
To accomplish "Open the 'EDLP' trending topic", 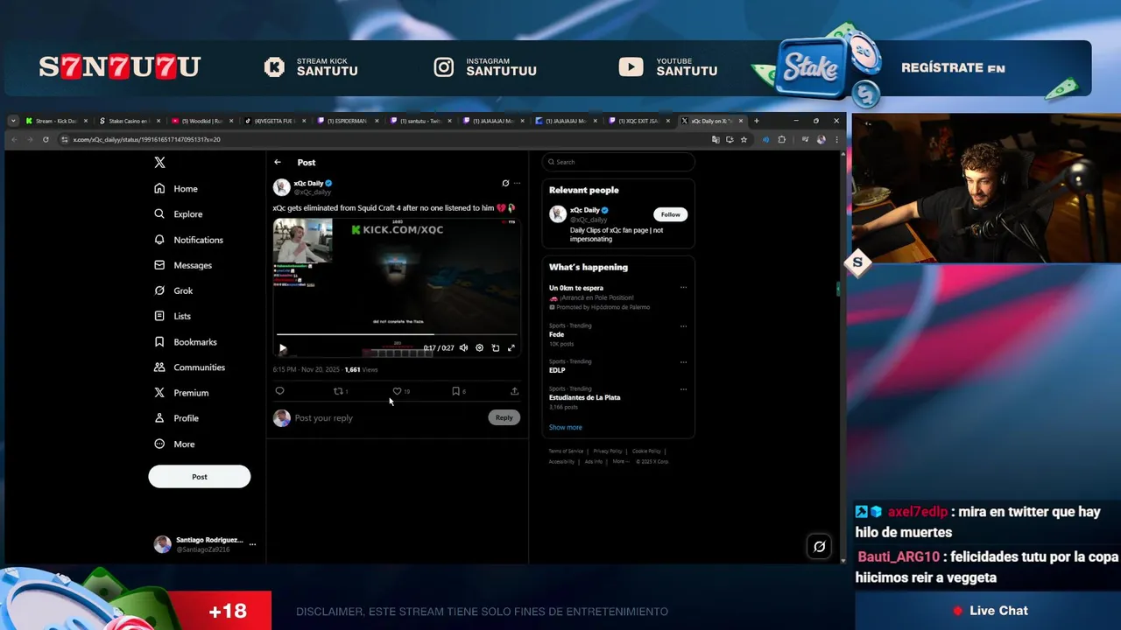I will pyautogui.click(x=557, y=370).
